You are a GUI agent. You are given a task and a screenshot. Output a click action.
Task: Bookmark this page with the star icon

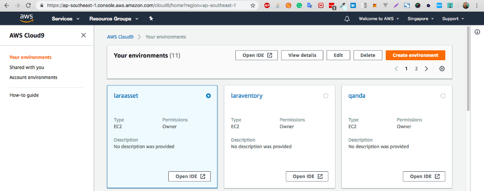click(253, 6)
